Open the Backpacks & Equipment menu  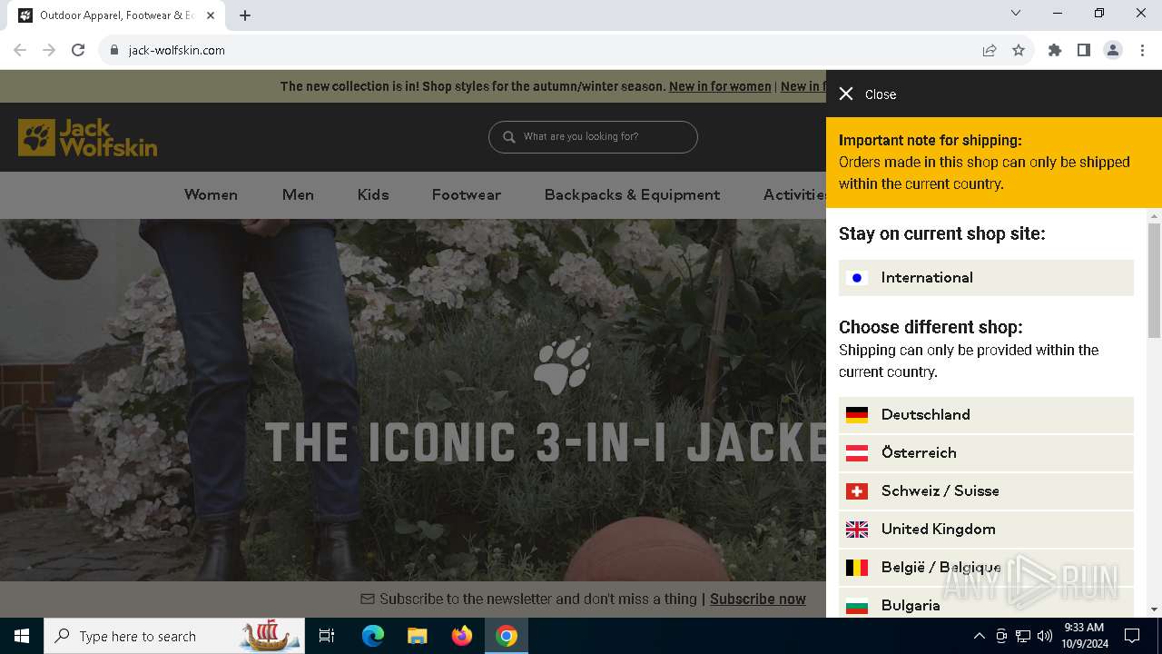[632, 194]
